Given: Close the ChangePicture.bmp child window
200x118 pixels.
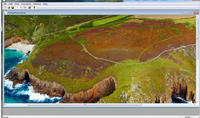Looking at the screenshot, I should pos(196,13).
